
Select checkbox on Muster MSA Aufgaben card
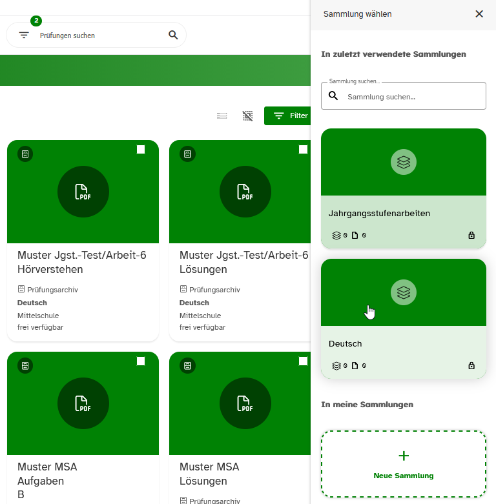click(x=141, y=361)
